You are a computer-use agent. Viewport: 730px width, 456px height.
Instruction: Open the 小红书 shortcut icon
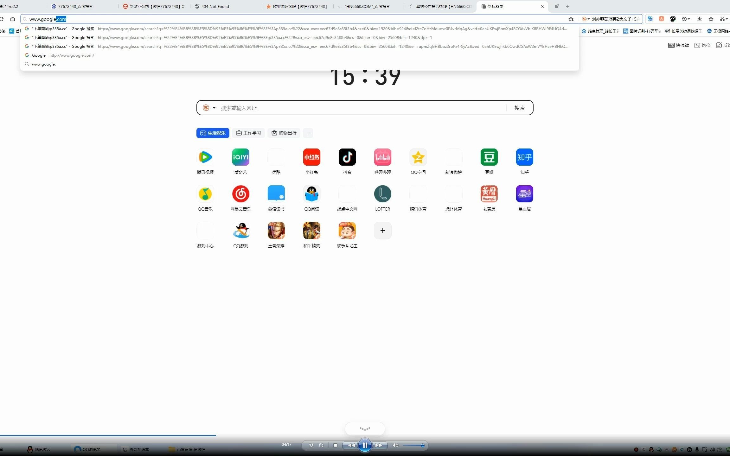click(x=312, y=157)
